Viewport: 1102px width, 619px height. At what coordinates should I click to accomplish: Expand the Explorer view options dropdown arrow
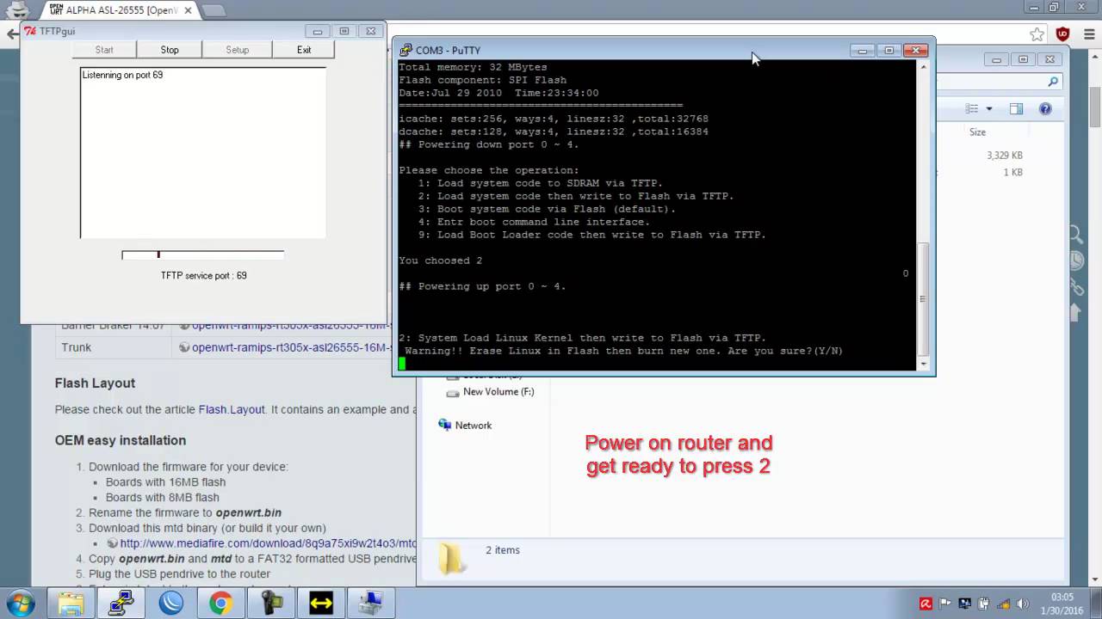pyautogui.click(x=989, y=109)
